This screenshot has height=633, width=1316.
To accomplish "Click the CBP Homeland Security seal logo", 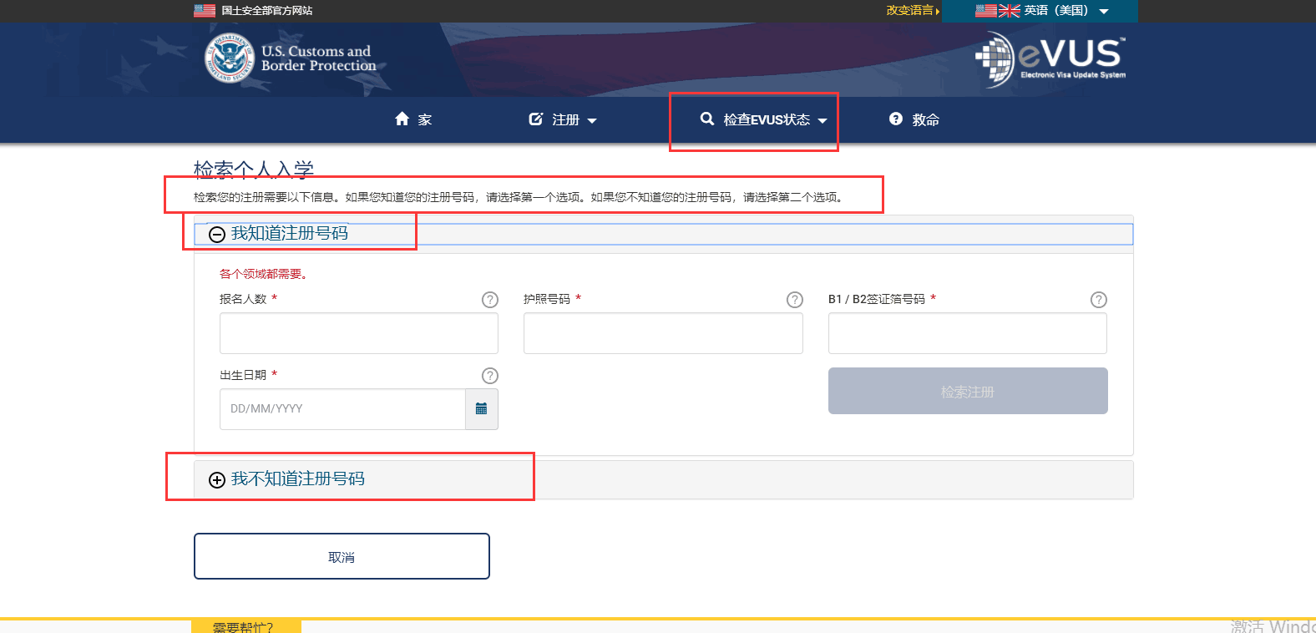I will 230,58.
